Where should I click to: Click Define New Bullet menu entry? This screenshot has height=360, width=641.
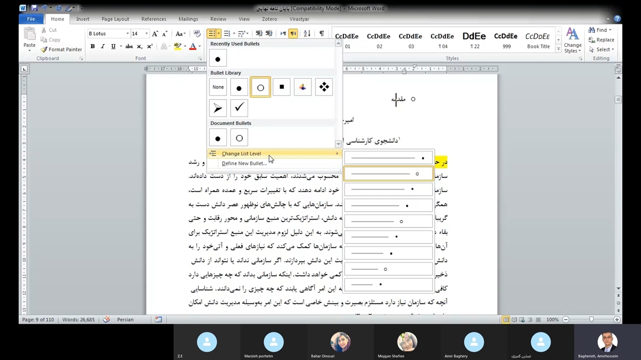click(x=244, y=163)
